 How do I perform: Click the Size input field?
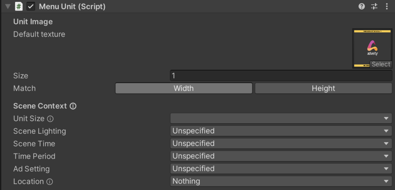click(281, 76)
